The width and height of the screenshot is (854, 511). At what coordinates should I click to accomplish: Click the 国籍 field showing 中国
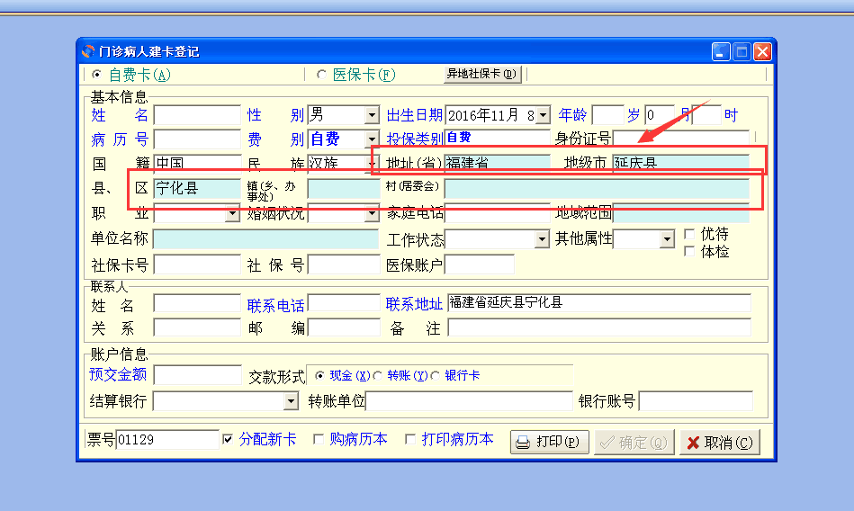(197, 163)
